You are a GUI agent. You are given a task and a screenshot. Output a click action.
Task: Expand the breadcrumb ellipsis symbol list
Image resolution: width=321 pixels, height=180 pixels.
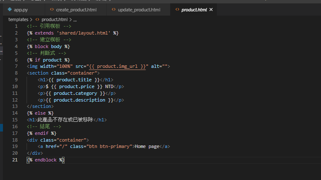tap(75, 19)
